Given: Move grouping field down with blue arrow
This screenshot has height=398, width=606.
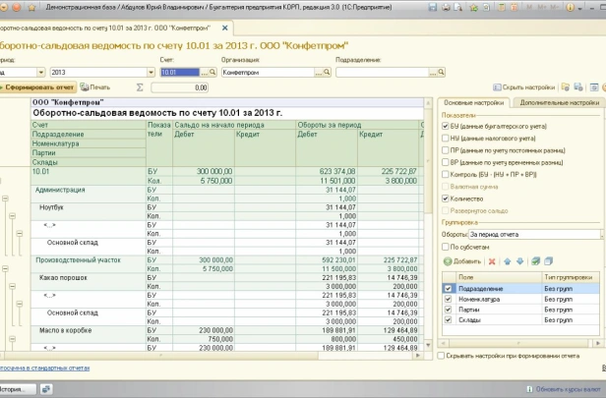Looking at the screenshot, I should pyautogui.click(x=519, y=261).
